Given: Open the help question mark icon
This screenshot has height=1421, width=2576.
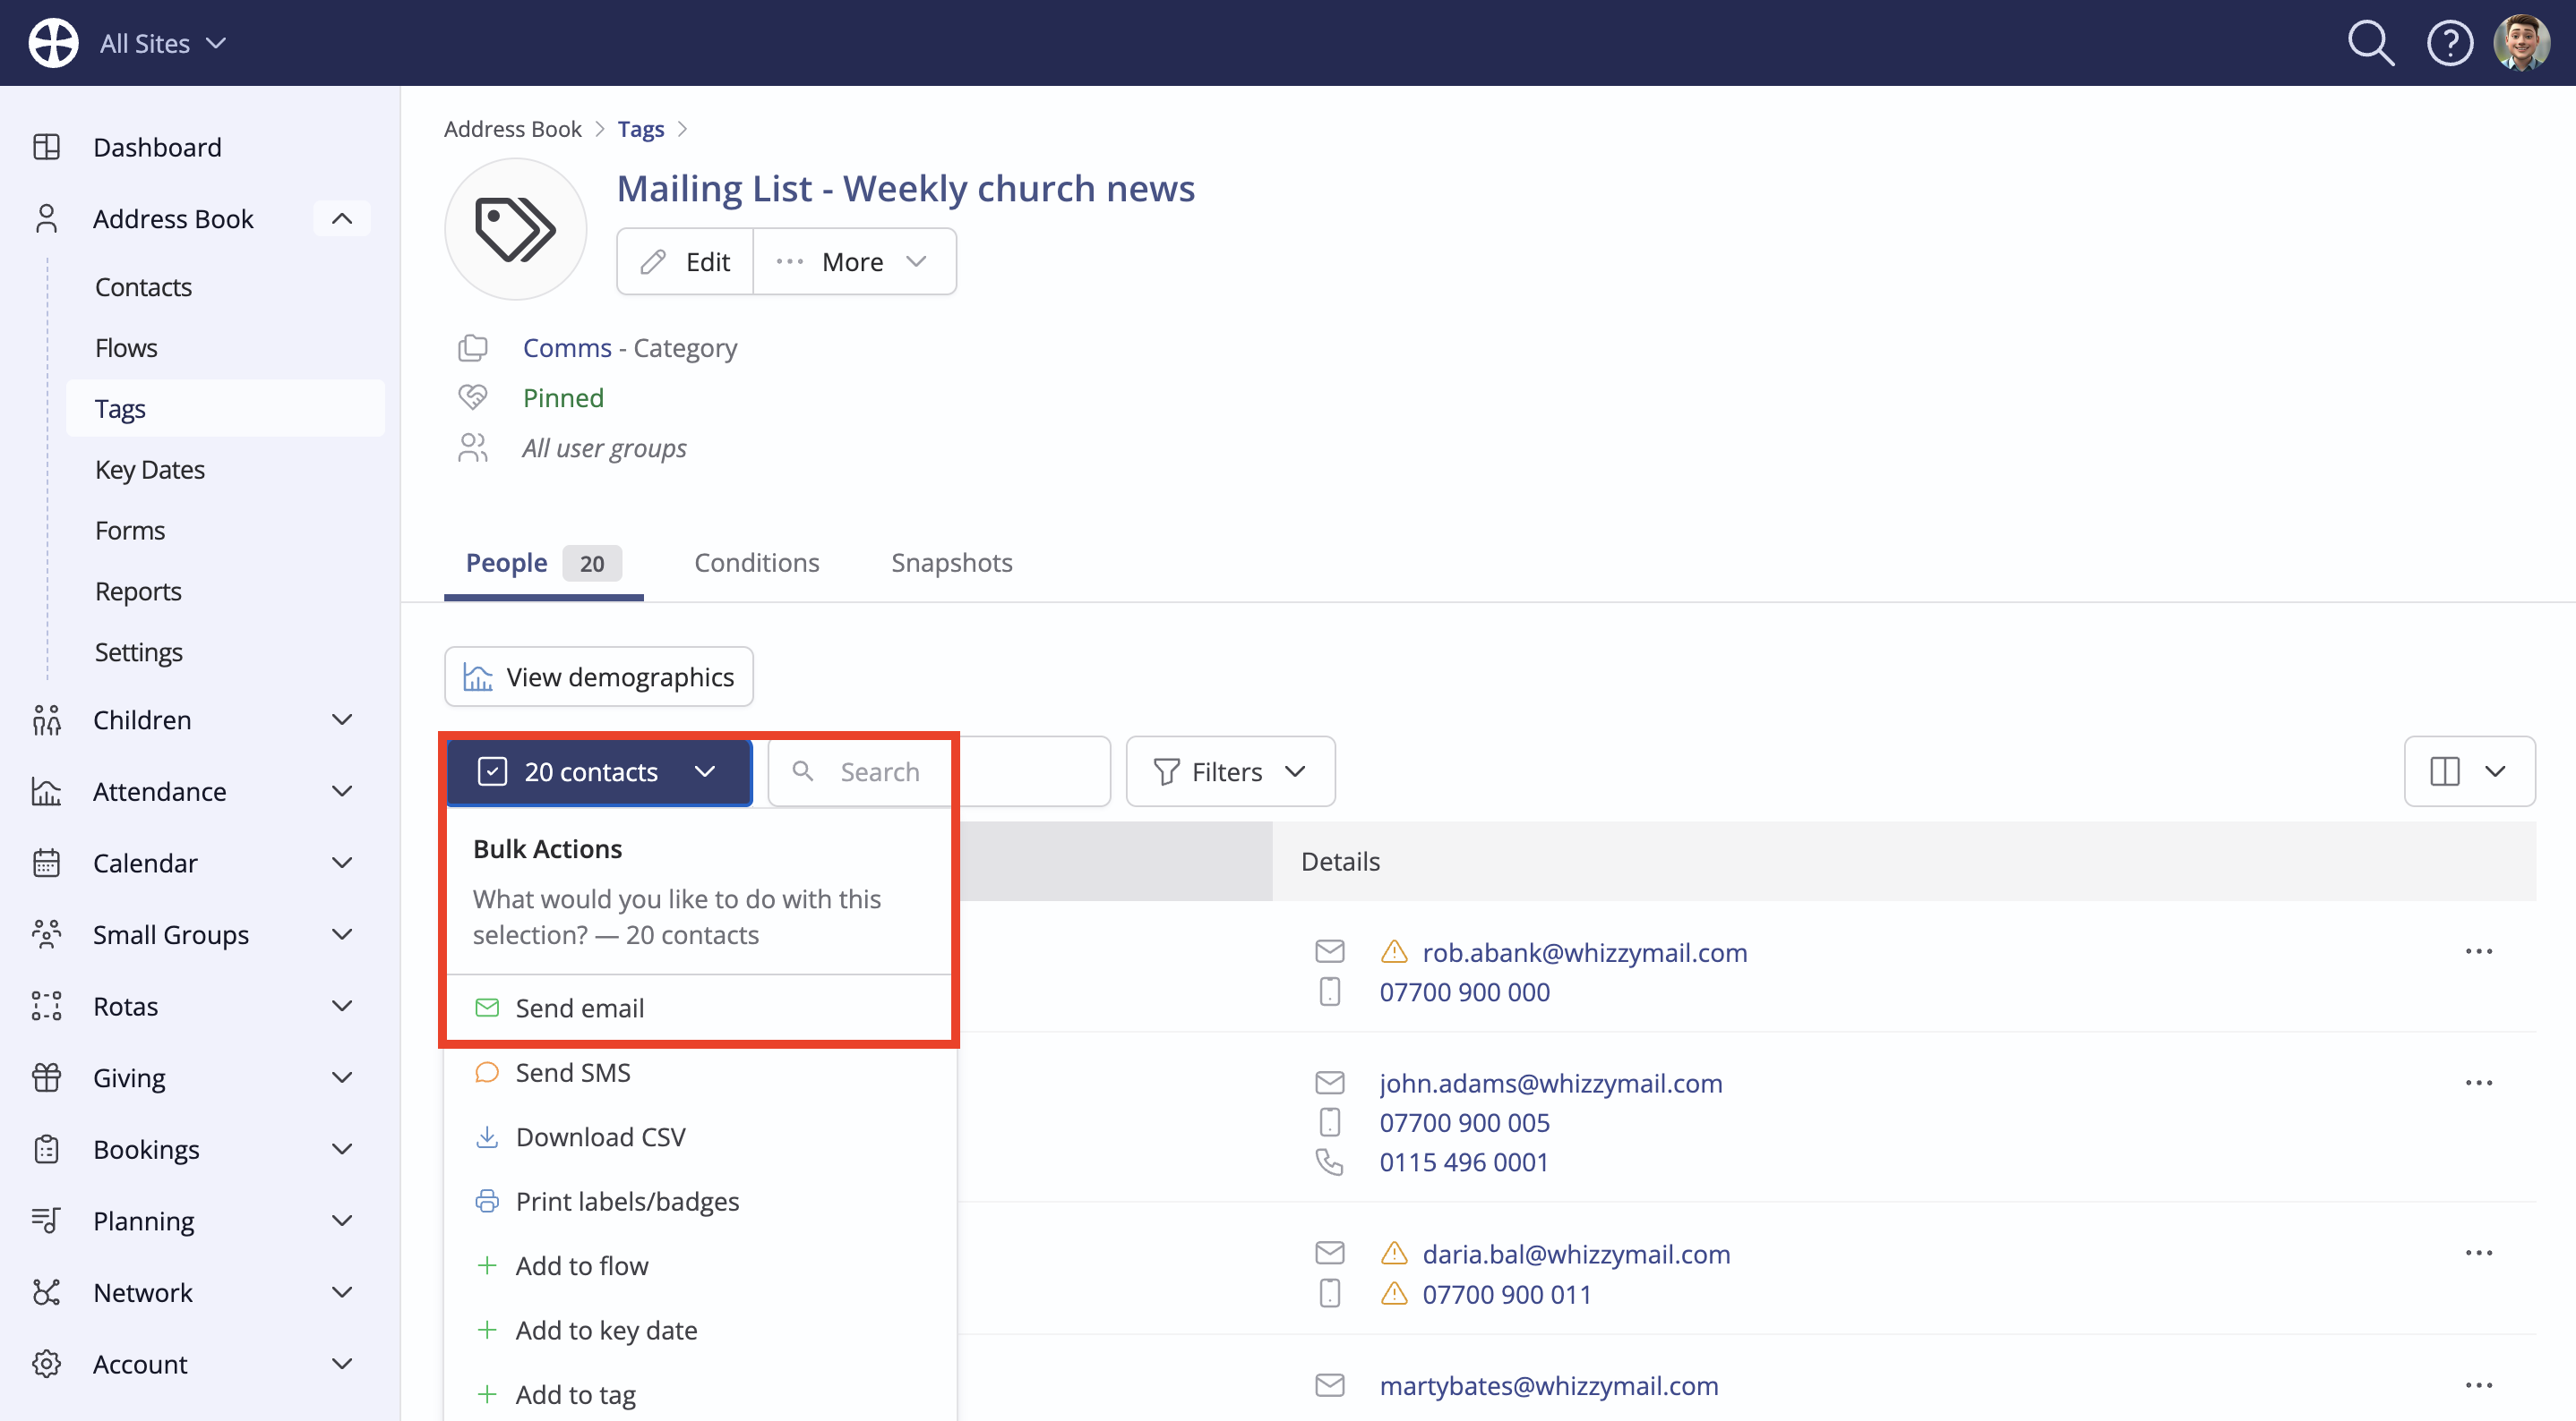Looking at the screenshot, I should [x=2450, y=43].
